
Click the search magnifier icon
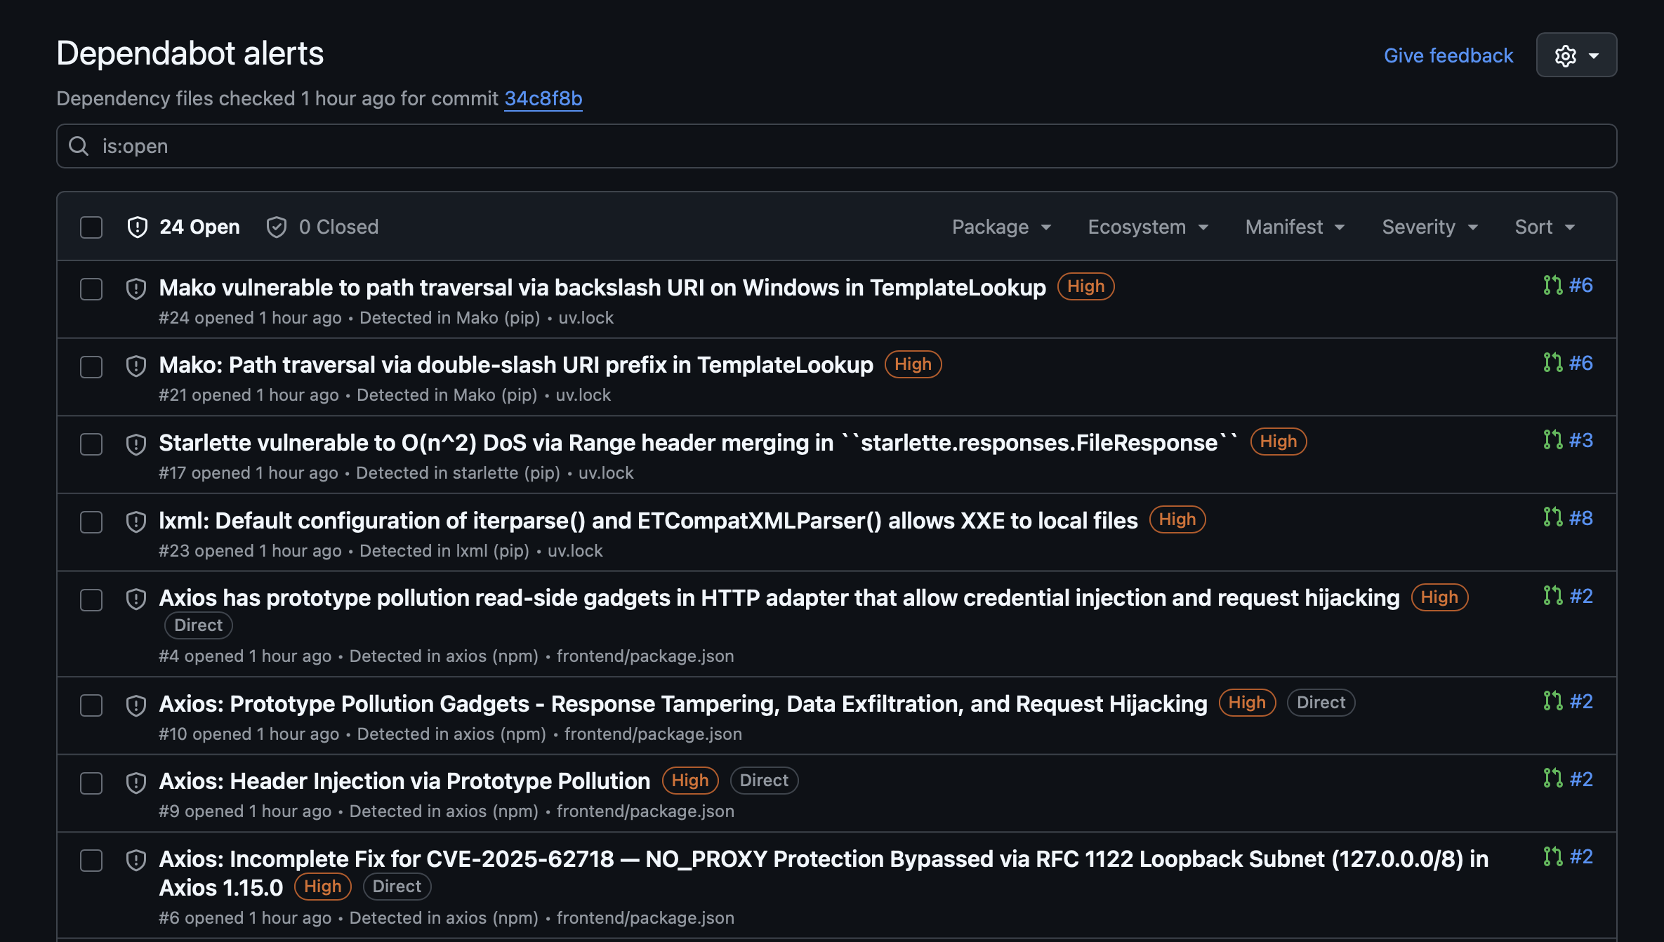[79, 146]
